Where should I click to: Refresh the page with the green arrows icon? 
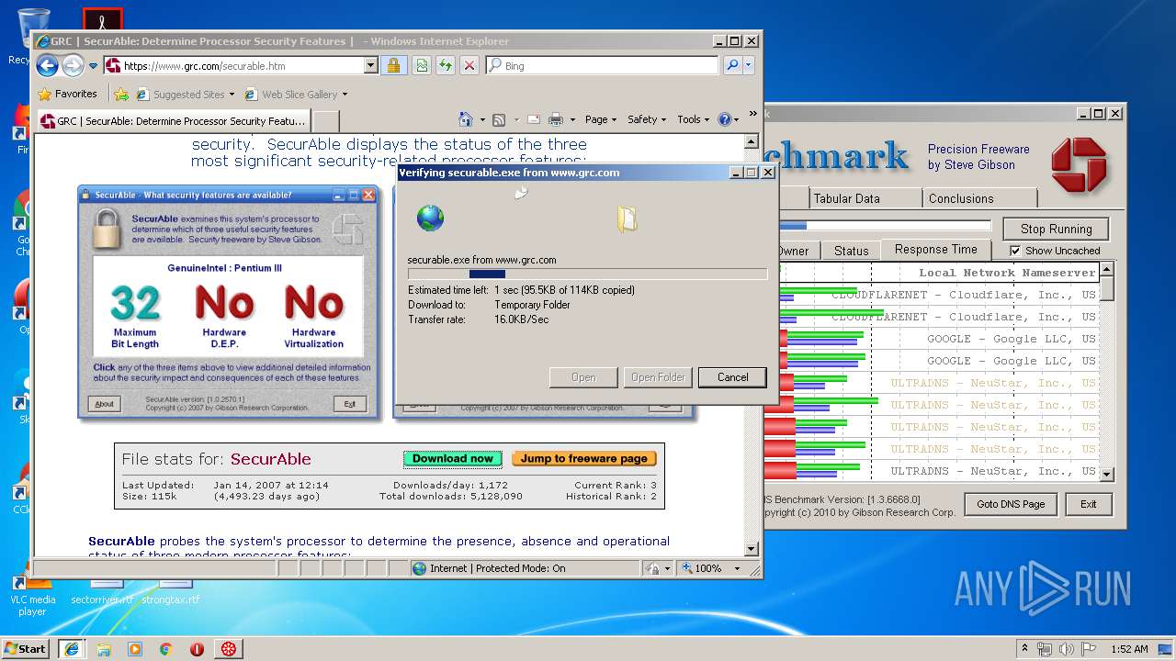[446, 65]
